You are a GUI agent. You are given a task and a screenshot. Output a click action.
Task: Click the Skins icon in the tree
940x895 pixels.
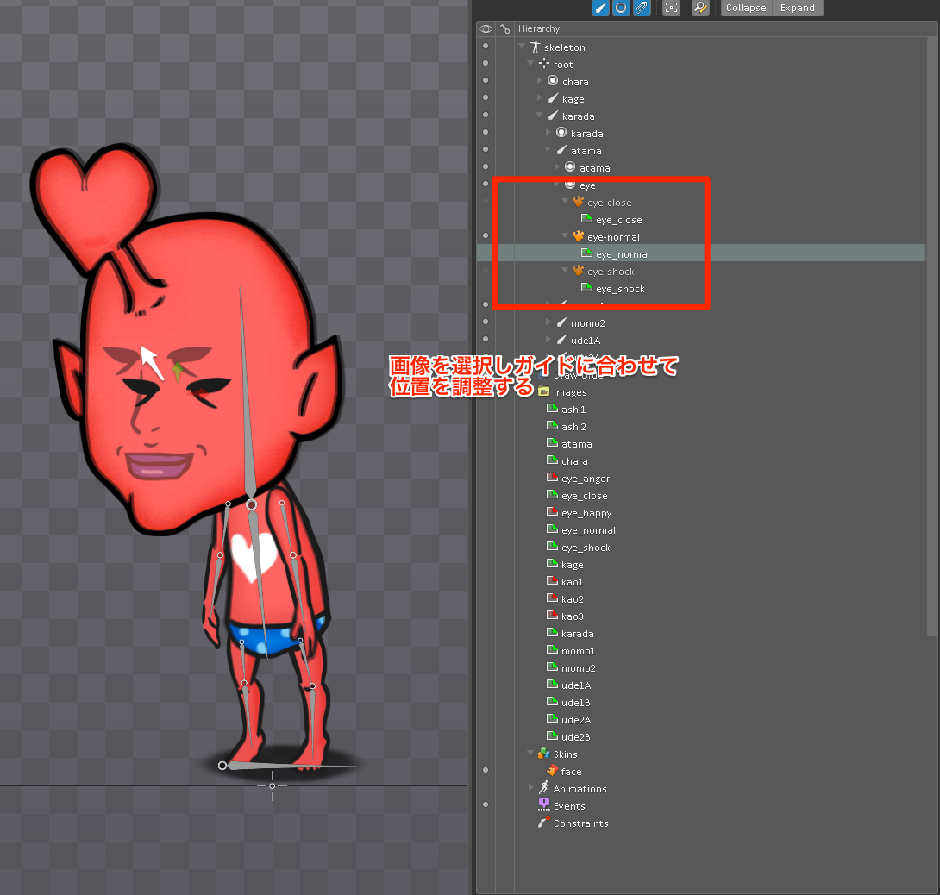tap(544, 754)
